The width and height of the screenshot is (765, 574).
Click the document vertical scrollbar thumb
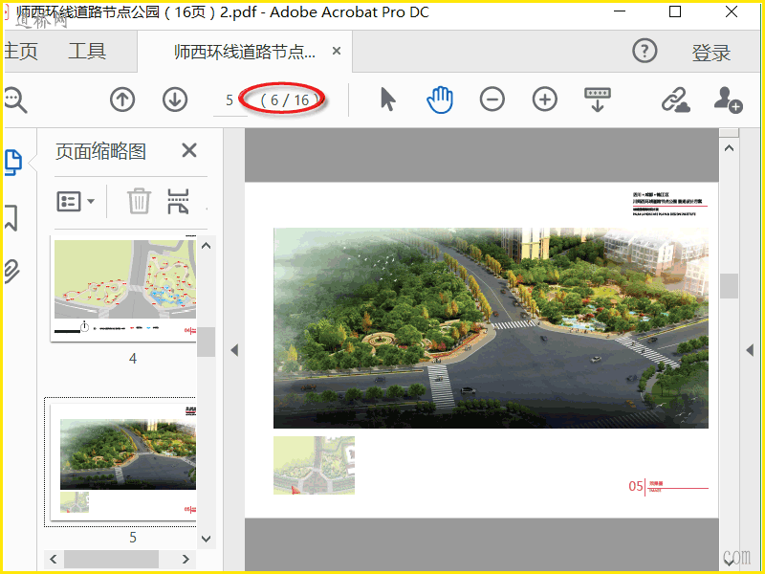tap(729, 285)
